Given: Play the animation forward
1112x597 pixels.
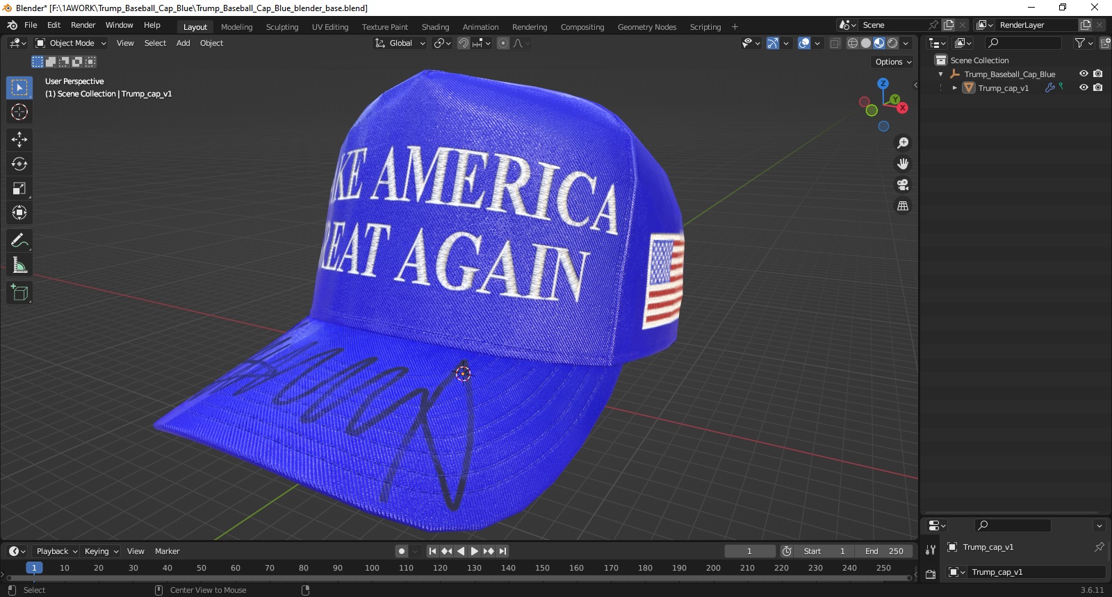Looking at the screenshot, I should click(475, 551).
